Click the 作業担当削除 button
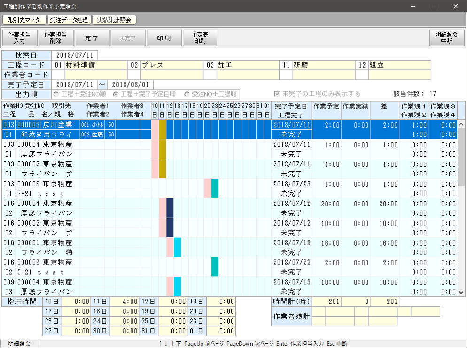 (56, 38)
